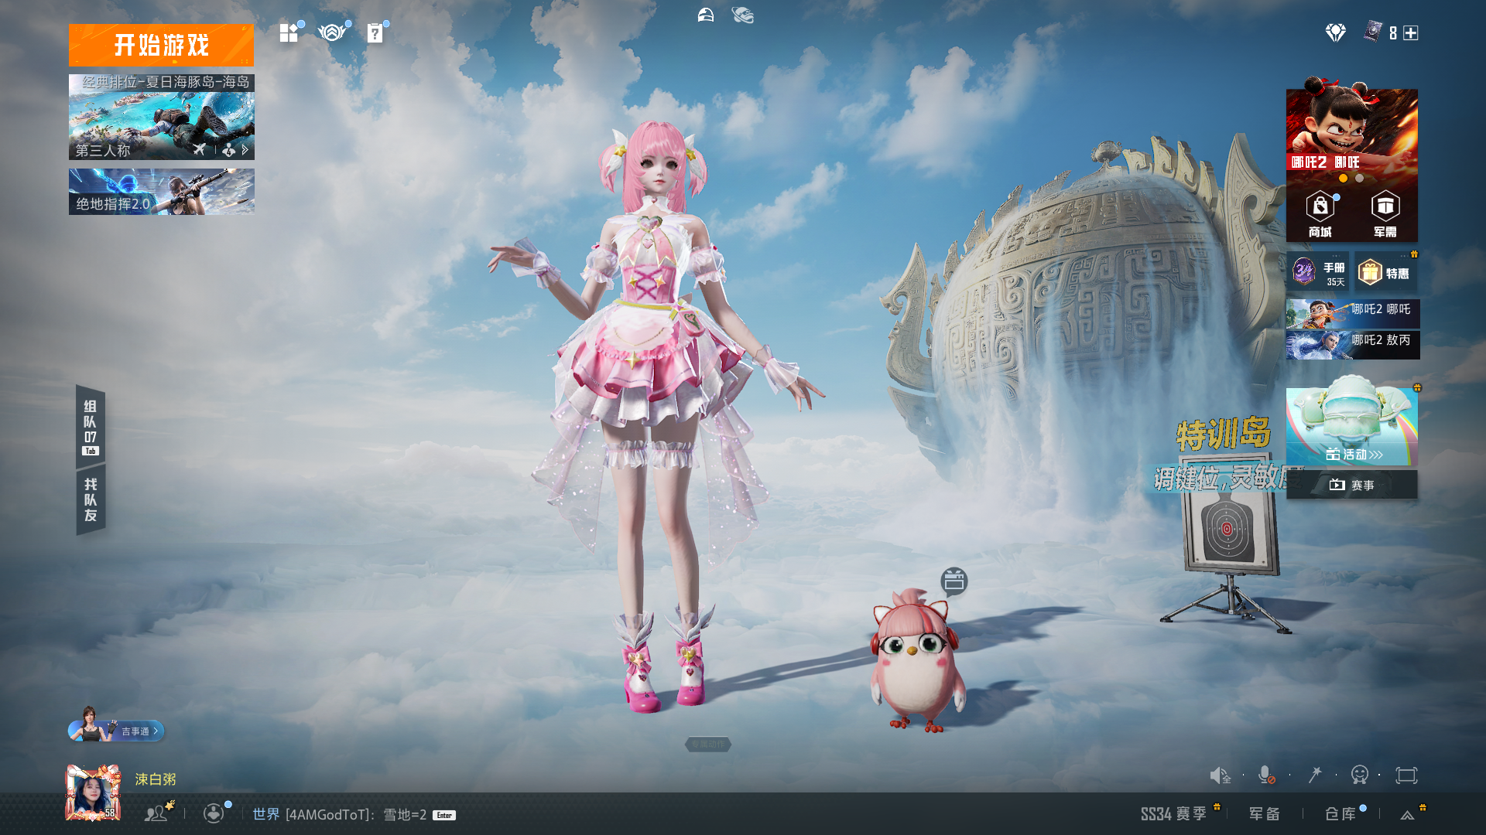Open the 仓库 inventory tab
This screenshot has height=835, width=1486.
coord(1340,813)
